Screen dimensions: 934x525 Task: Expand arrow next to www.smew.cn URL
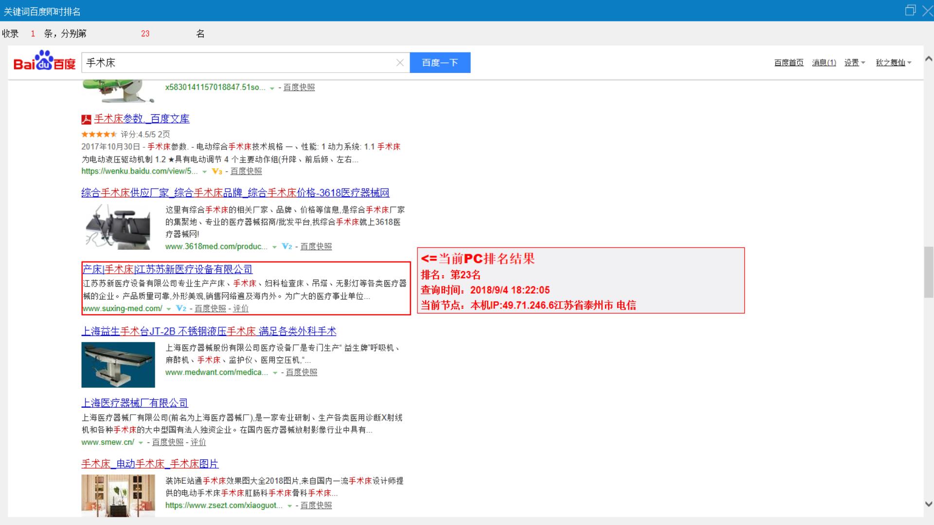click(141, 443)
